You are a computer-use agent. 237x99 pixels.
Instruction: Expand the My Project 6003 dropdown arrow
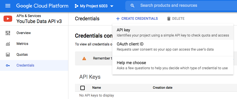pyautogui.click(x=112, y=6)
